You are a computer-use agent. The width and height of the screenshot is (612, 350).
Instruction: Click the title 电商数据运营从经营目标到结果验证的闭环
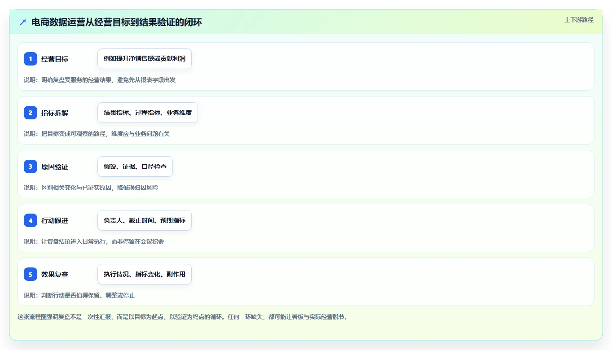tap(117, 22)
